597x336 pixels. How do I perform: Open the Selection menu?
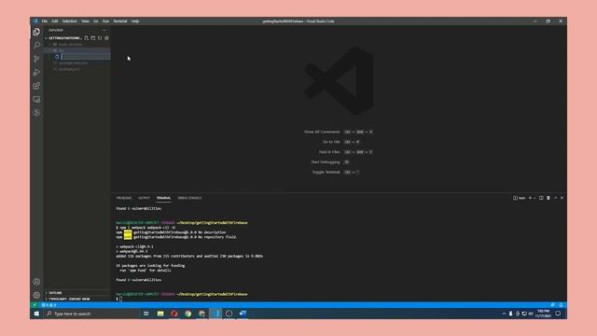pos(70,21)
